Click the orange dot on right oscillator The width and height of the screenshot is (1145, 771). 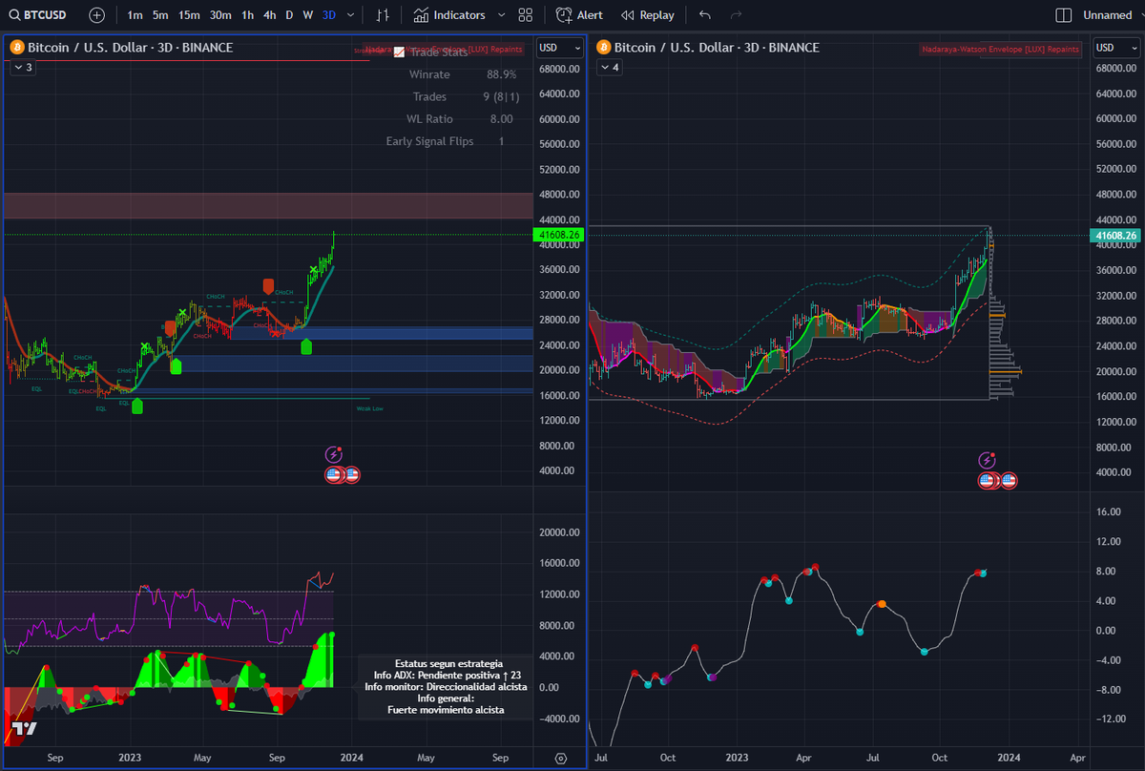click(882, 604)
